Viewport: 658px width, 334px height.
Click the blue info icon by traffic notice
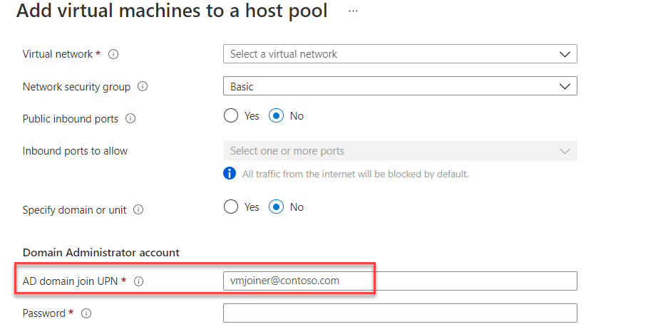click(230, 173)
